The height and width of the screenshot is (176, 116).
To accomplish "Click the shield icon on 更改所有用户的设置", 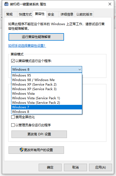I will tap(22, 150).
